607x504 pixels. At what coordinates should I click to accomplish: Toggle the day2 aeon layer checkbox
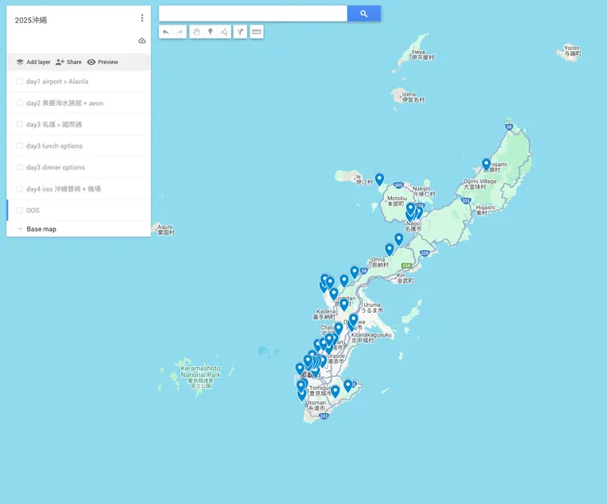pos(20,103)
